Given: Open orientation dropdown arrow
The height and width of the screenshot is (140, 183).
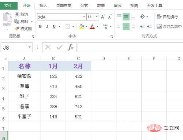Looking at the screenshot, I should click(x=147, y=17).
